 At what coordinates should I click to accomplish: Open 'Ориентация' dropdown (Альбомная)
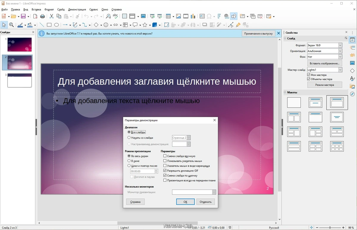325,51
